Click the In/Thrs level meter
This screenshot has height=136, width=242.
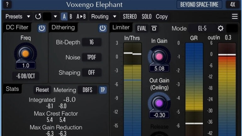(132, 89)
